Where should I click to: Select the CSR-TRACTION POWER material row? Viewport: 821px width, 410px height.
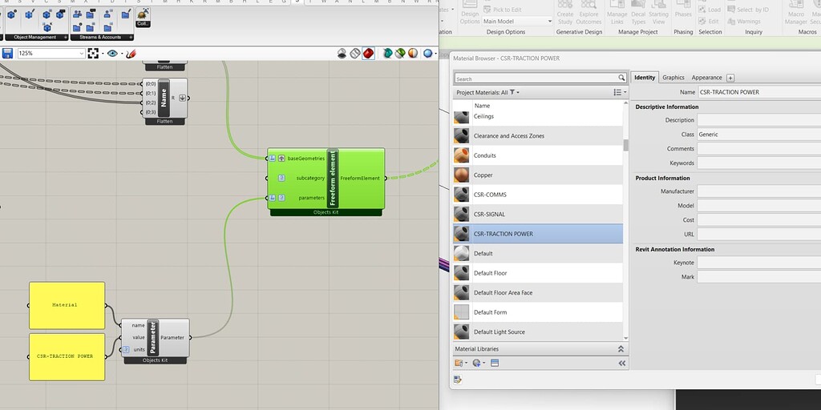538,234
